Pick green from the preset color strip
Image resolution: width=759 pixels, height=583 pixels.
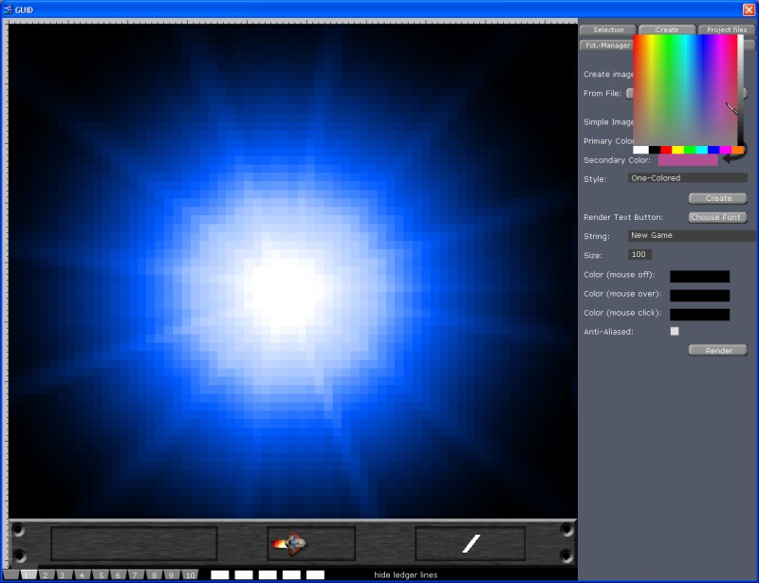[x=690, y=150]
